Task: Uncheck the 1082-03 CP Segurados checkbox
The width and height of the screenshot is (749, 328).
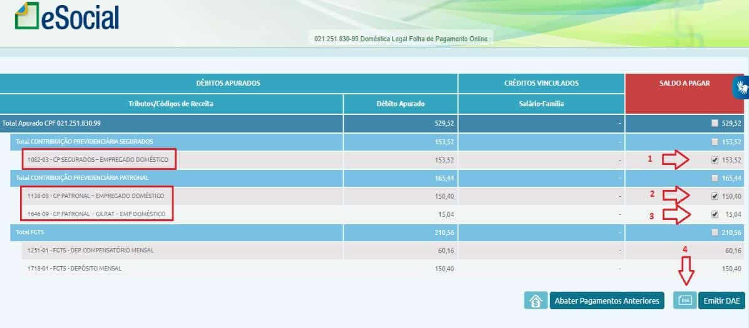Action: [x=715, y=160]
